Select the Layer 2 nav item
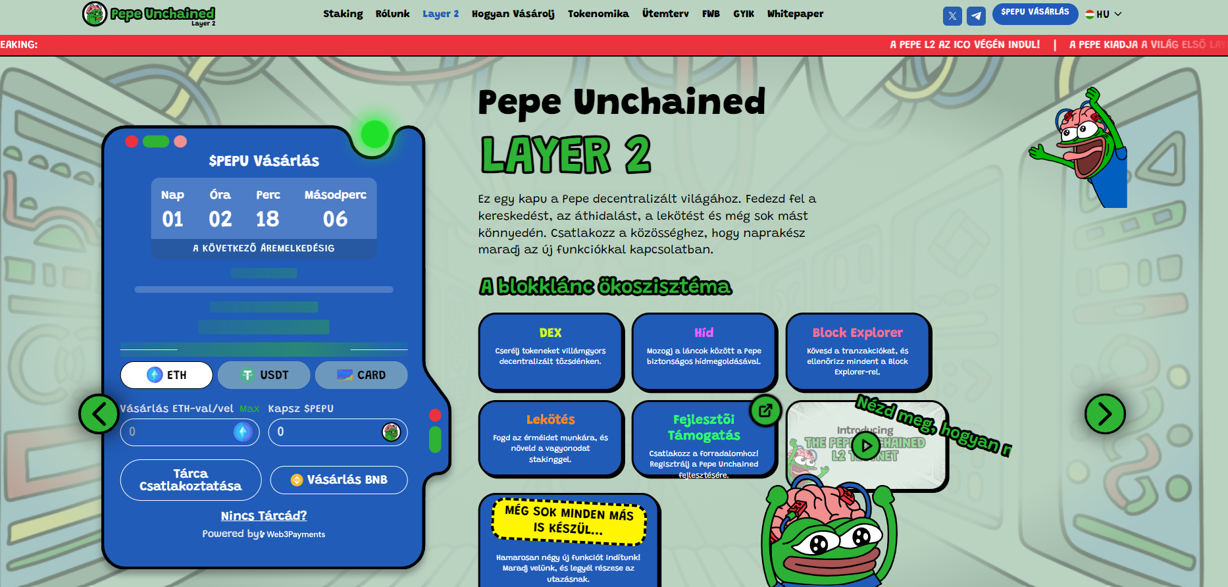The height and width of the screenshot is (587, 1228). tap(440, 14)
